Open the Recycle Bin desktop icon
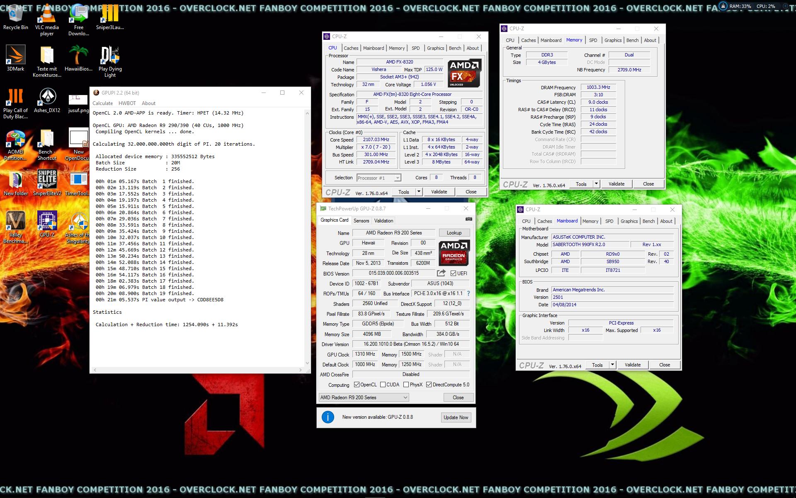The height and width of the screenshot is (498, 796). pyautogui.click(x=16, y=17)
